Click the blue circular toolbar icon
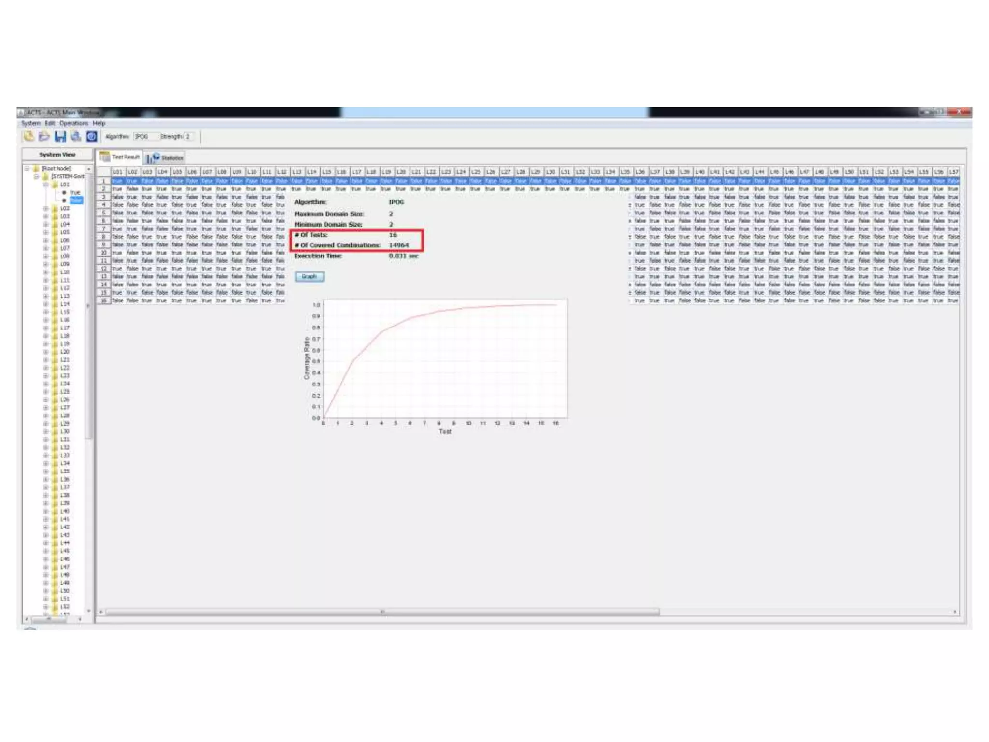 pyautogui.click(x=92, y=137)
